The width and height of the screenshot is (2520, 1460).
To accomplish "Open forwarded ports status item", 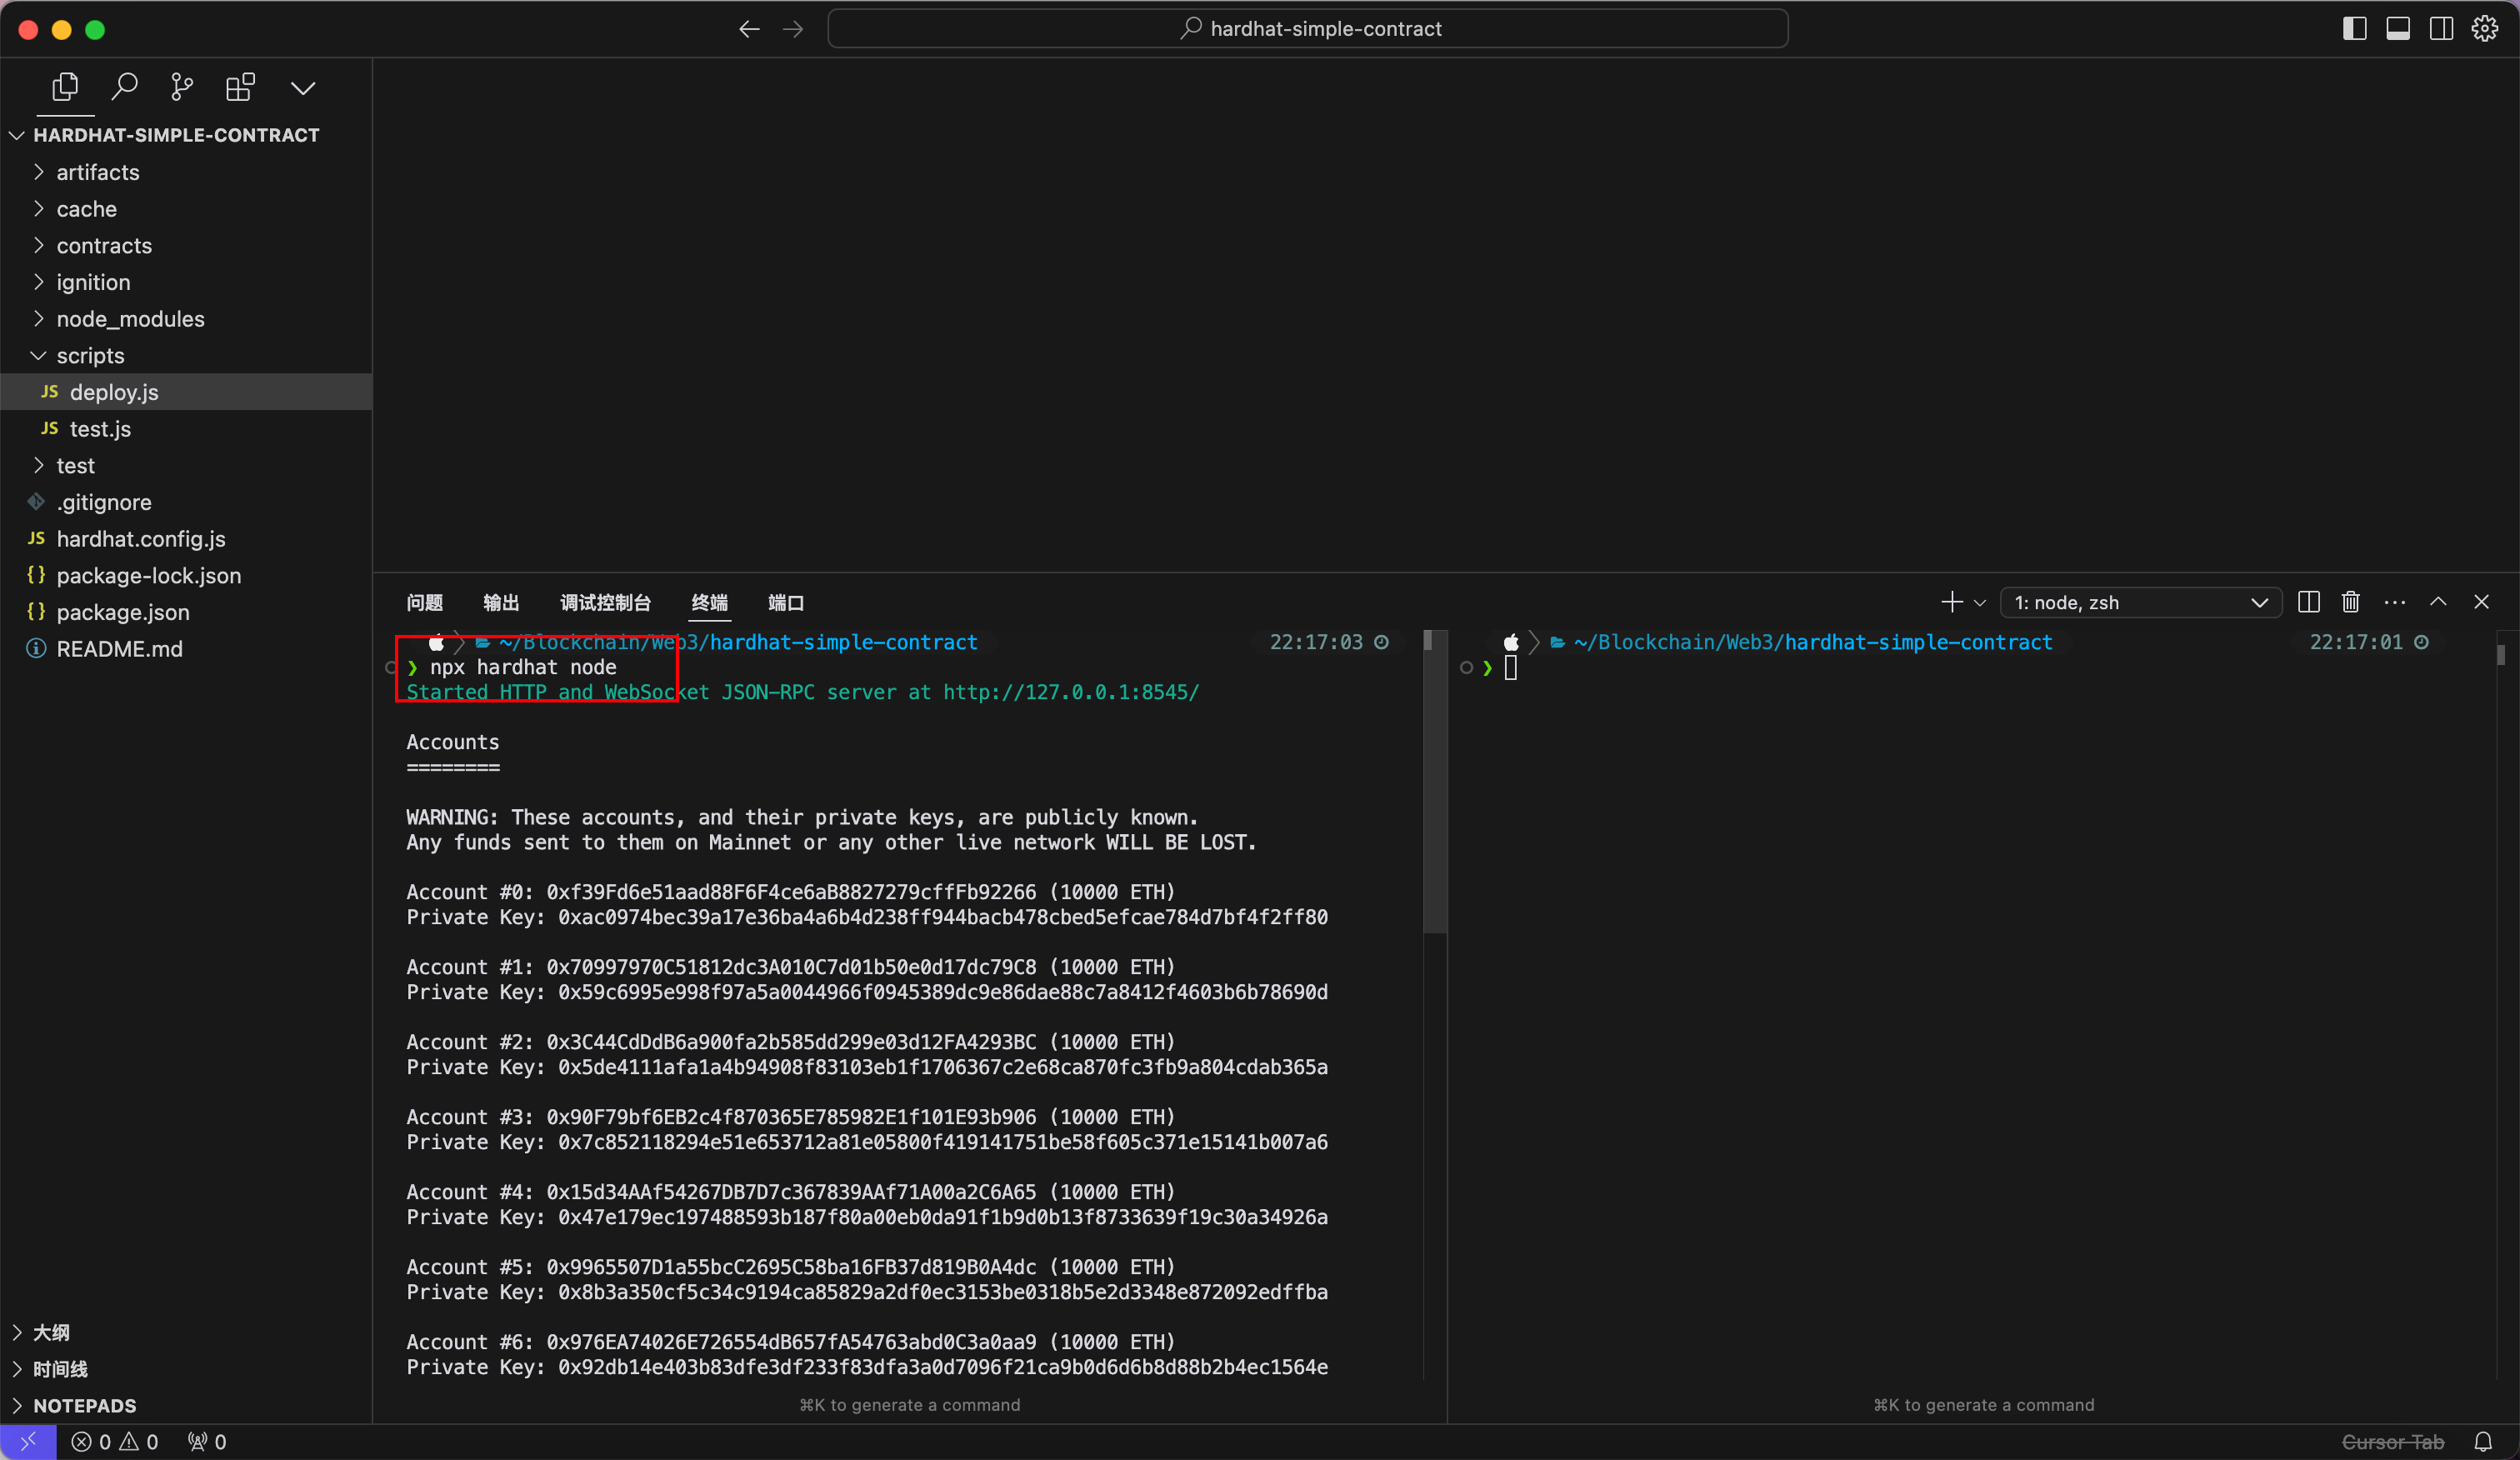I will pyautogui.click(x=207, y=1442).
